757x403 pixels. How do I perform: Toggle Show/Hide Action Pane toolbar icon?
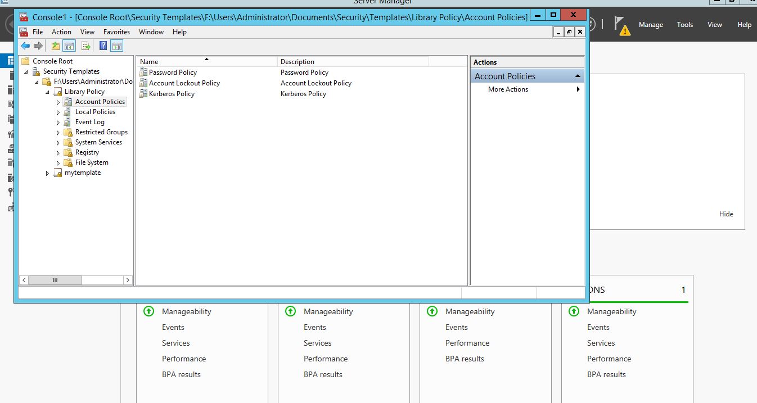click(x=117, y=46)
